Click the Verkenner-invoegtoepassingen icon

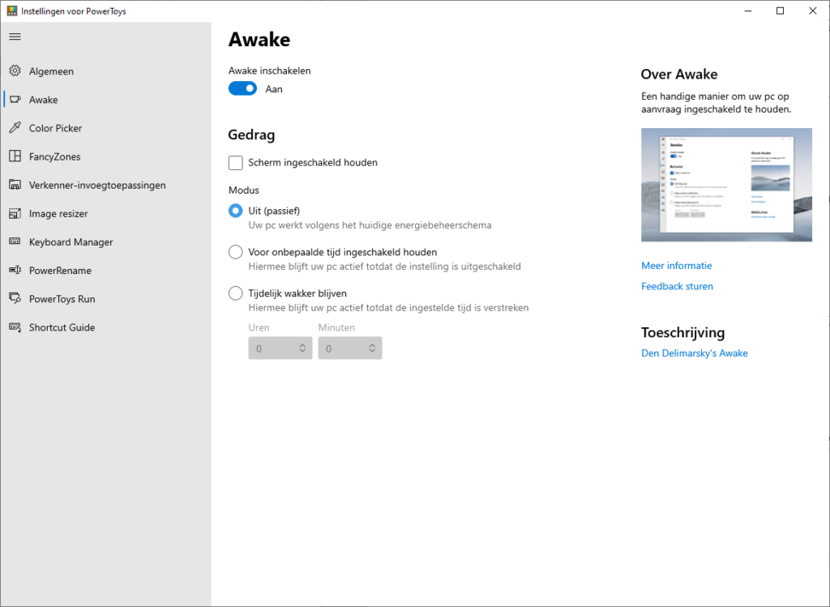click(x=15, y=185)
